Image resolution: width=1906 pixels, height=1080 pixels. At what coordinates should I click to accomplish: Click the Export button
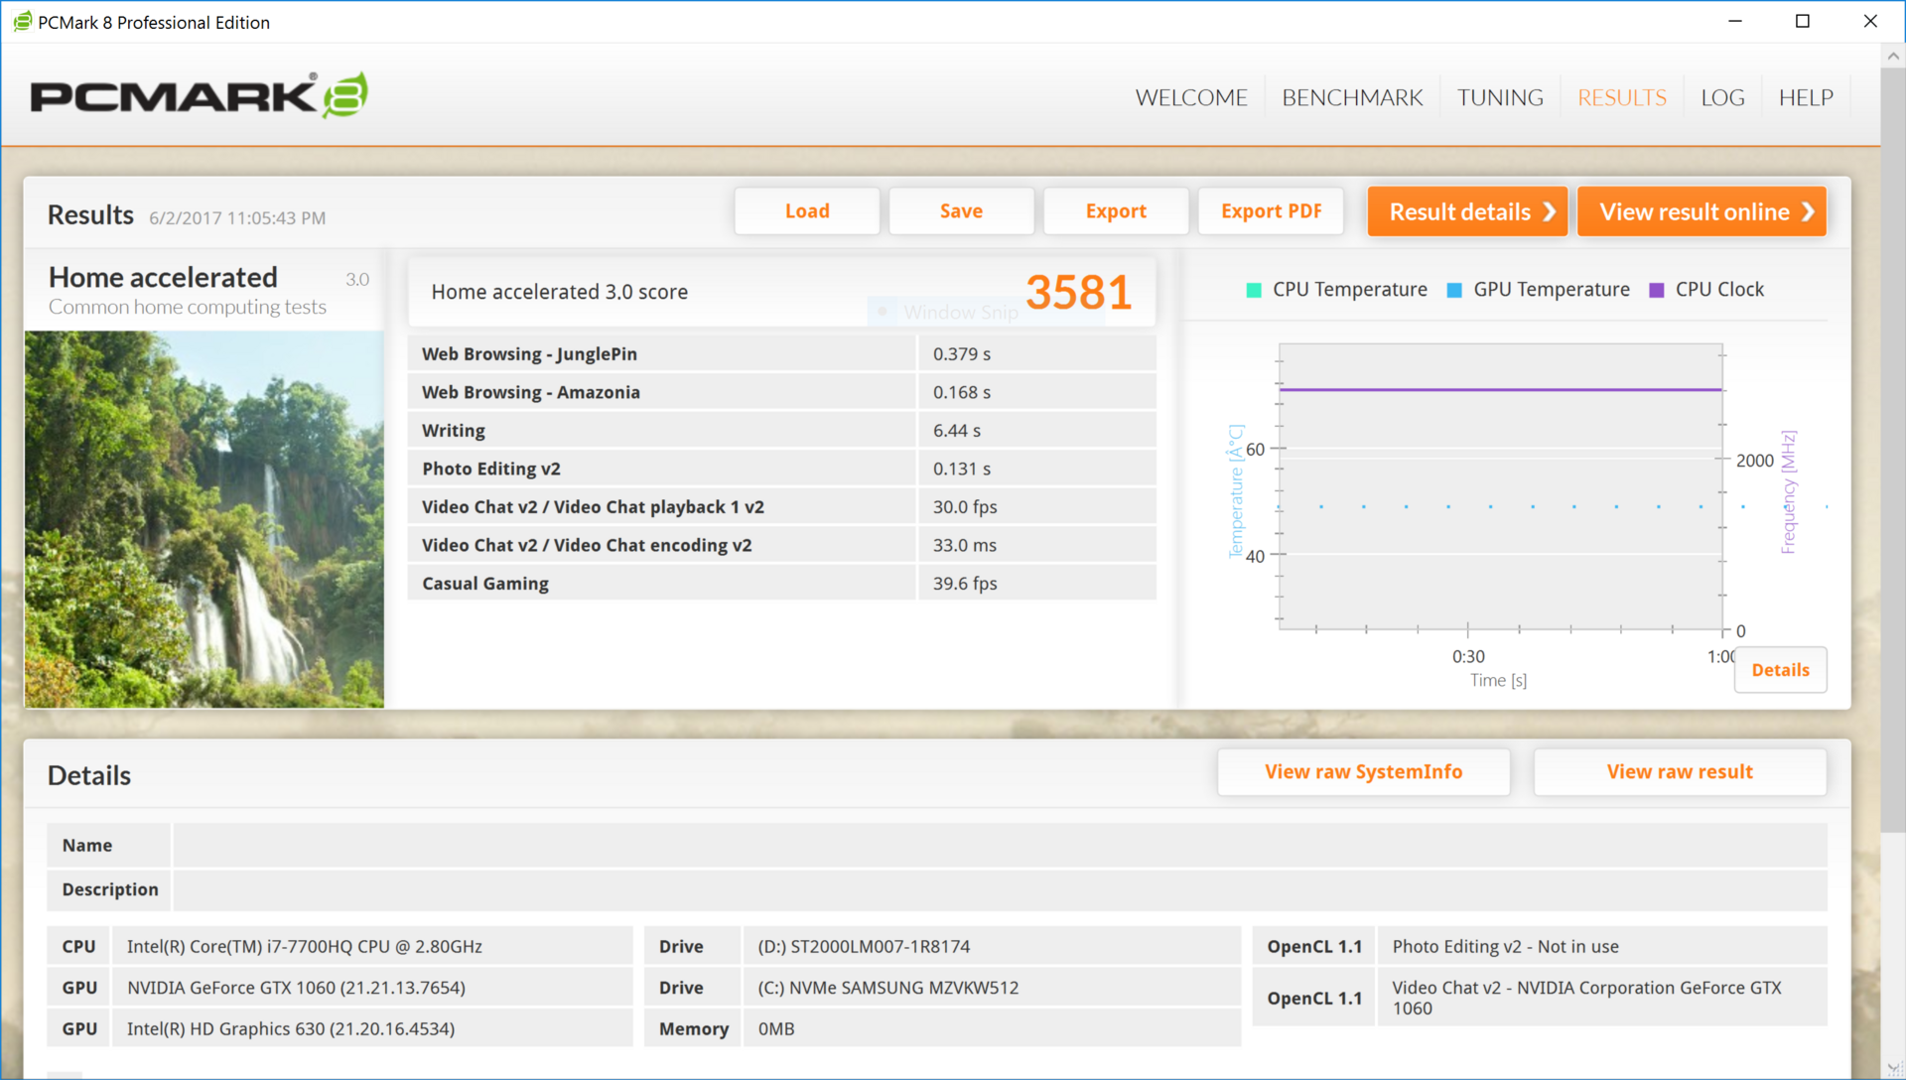(1116, 211)
